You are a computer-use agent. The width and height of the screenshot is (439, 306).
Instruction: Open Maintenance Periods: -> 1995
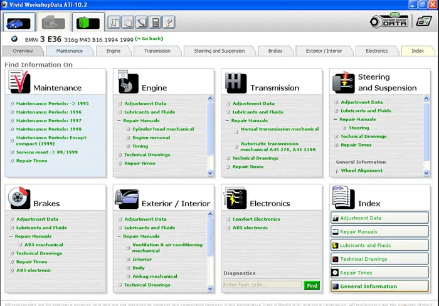[x=52, y=103]
